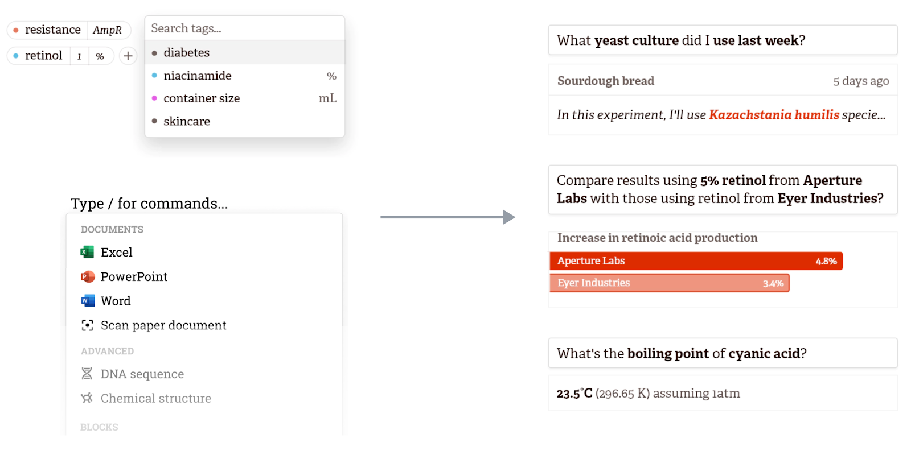Add a new tag with plus button
Viewport: 911px width, 459px height.
(x=128, y=56)
